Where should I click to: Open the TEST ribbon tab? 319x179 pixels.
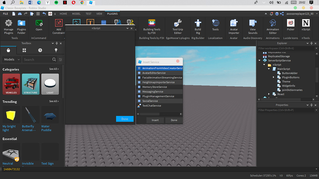point(88,14)
